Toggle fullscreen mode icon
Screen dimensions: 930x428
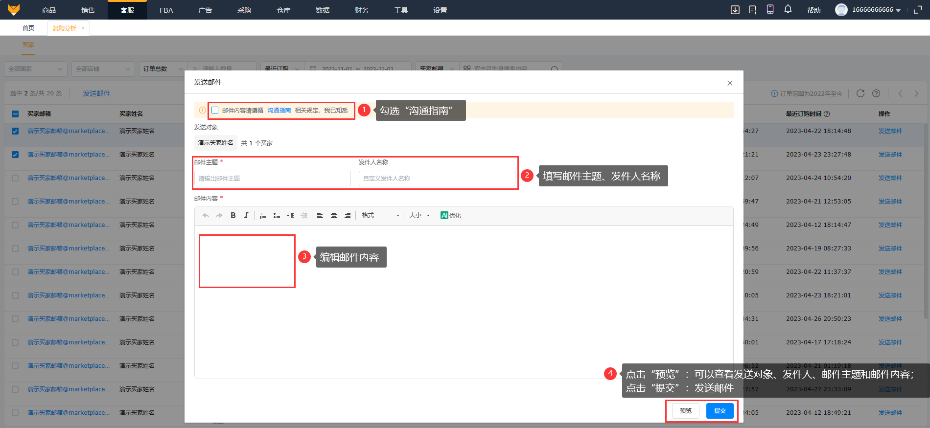pos(918,10)
